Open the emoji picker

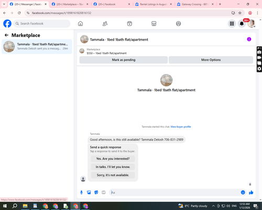point(243,193)
